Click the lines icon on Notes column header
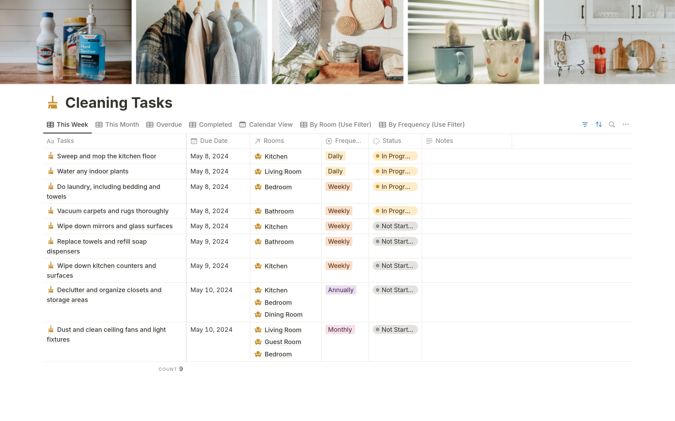 coord(429,141)
